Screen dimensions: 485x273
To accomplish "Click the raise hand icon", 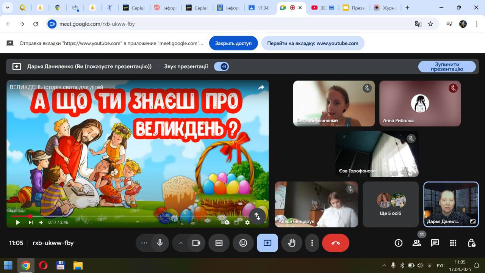I will (291, 243).
